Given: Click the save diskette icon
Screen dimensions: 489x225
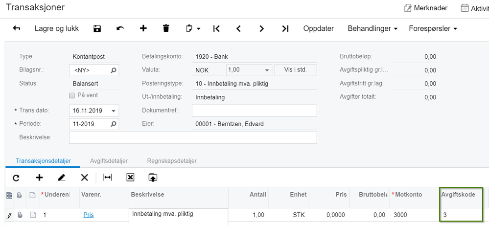Looking at the screenshot, I should [97, 28].
